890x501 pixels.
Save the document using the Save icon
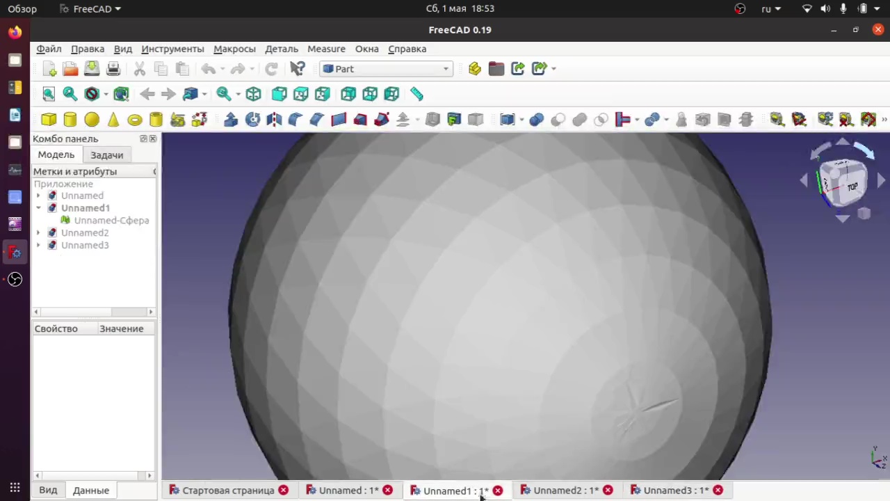[92, 69]
